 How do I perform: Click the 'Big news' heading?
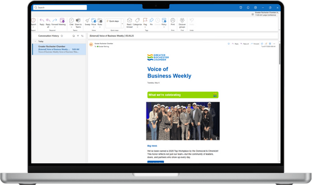click(152, 146)
